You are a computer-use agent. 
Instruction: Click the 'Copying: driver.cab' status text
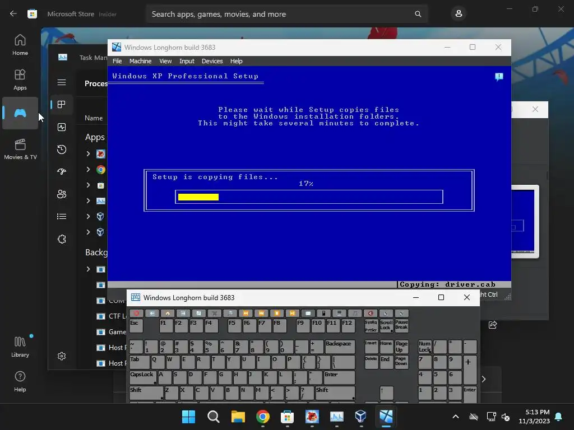[447, 284]
